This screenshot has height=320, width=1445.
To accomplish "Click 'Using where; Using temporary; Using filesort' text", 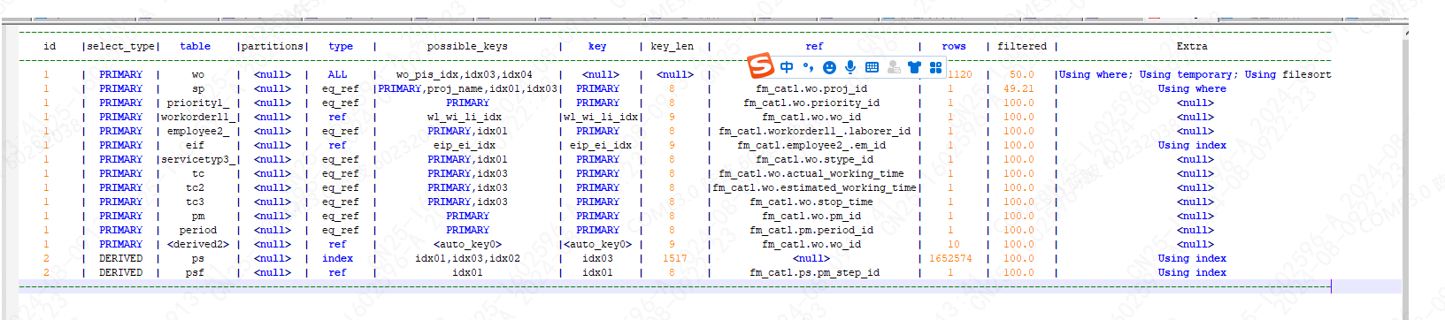I will [x=1195, y=74].
